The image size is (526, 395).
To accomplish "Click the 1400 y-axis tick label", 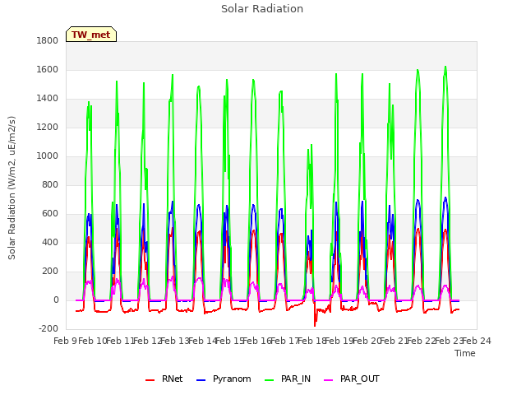I will (48, 99).
